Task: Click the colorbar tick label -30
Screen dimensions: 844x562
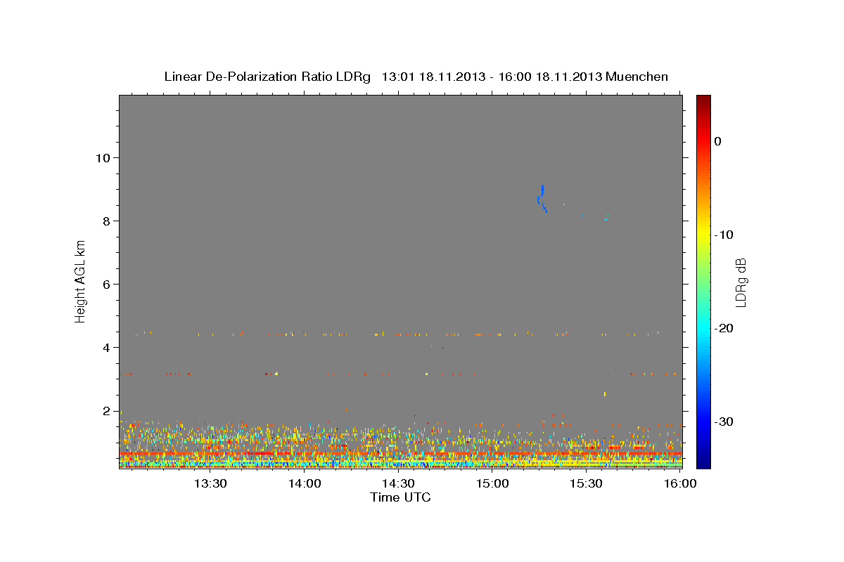Action: tap(724, 421)
